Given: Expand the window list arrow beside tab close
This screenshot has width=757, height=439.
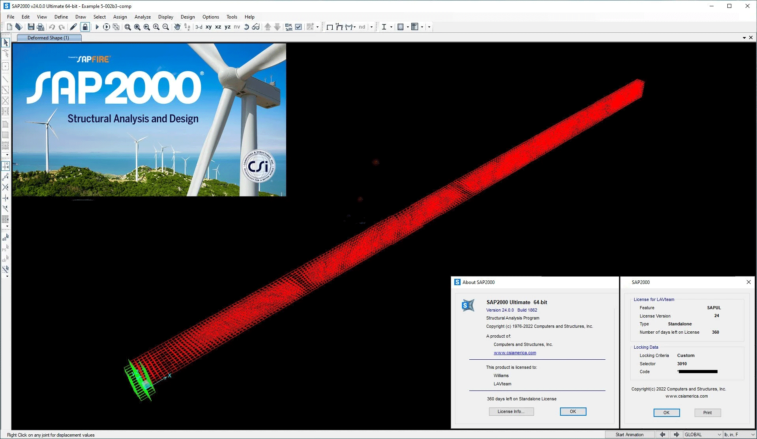Looking at the screenshot, I should [x=744, y=38].
